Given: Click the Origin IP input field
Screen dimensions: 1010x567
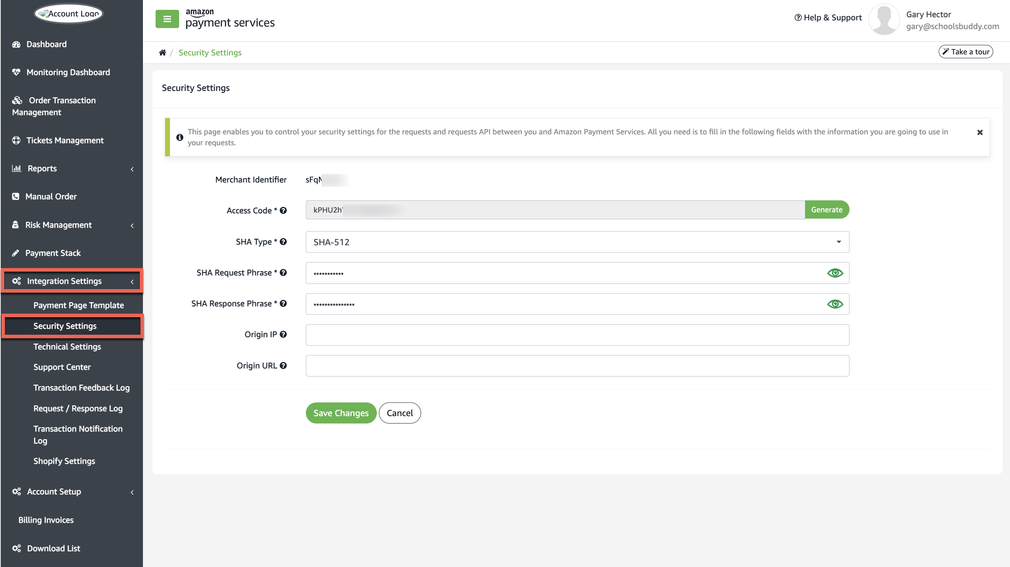Looking at the screenshot, I should (577, 335).
